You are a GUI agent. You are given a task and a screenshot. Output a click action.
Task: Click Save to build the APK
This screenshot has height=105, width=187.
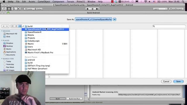click(179, 81)
